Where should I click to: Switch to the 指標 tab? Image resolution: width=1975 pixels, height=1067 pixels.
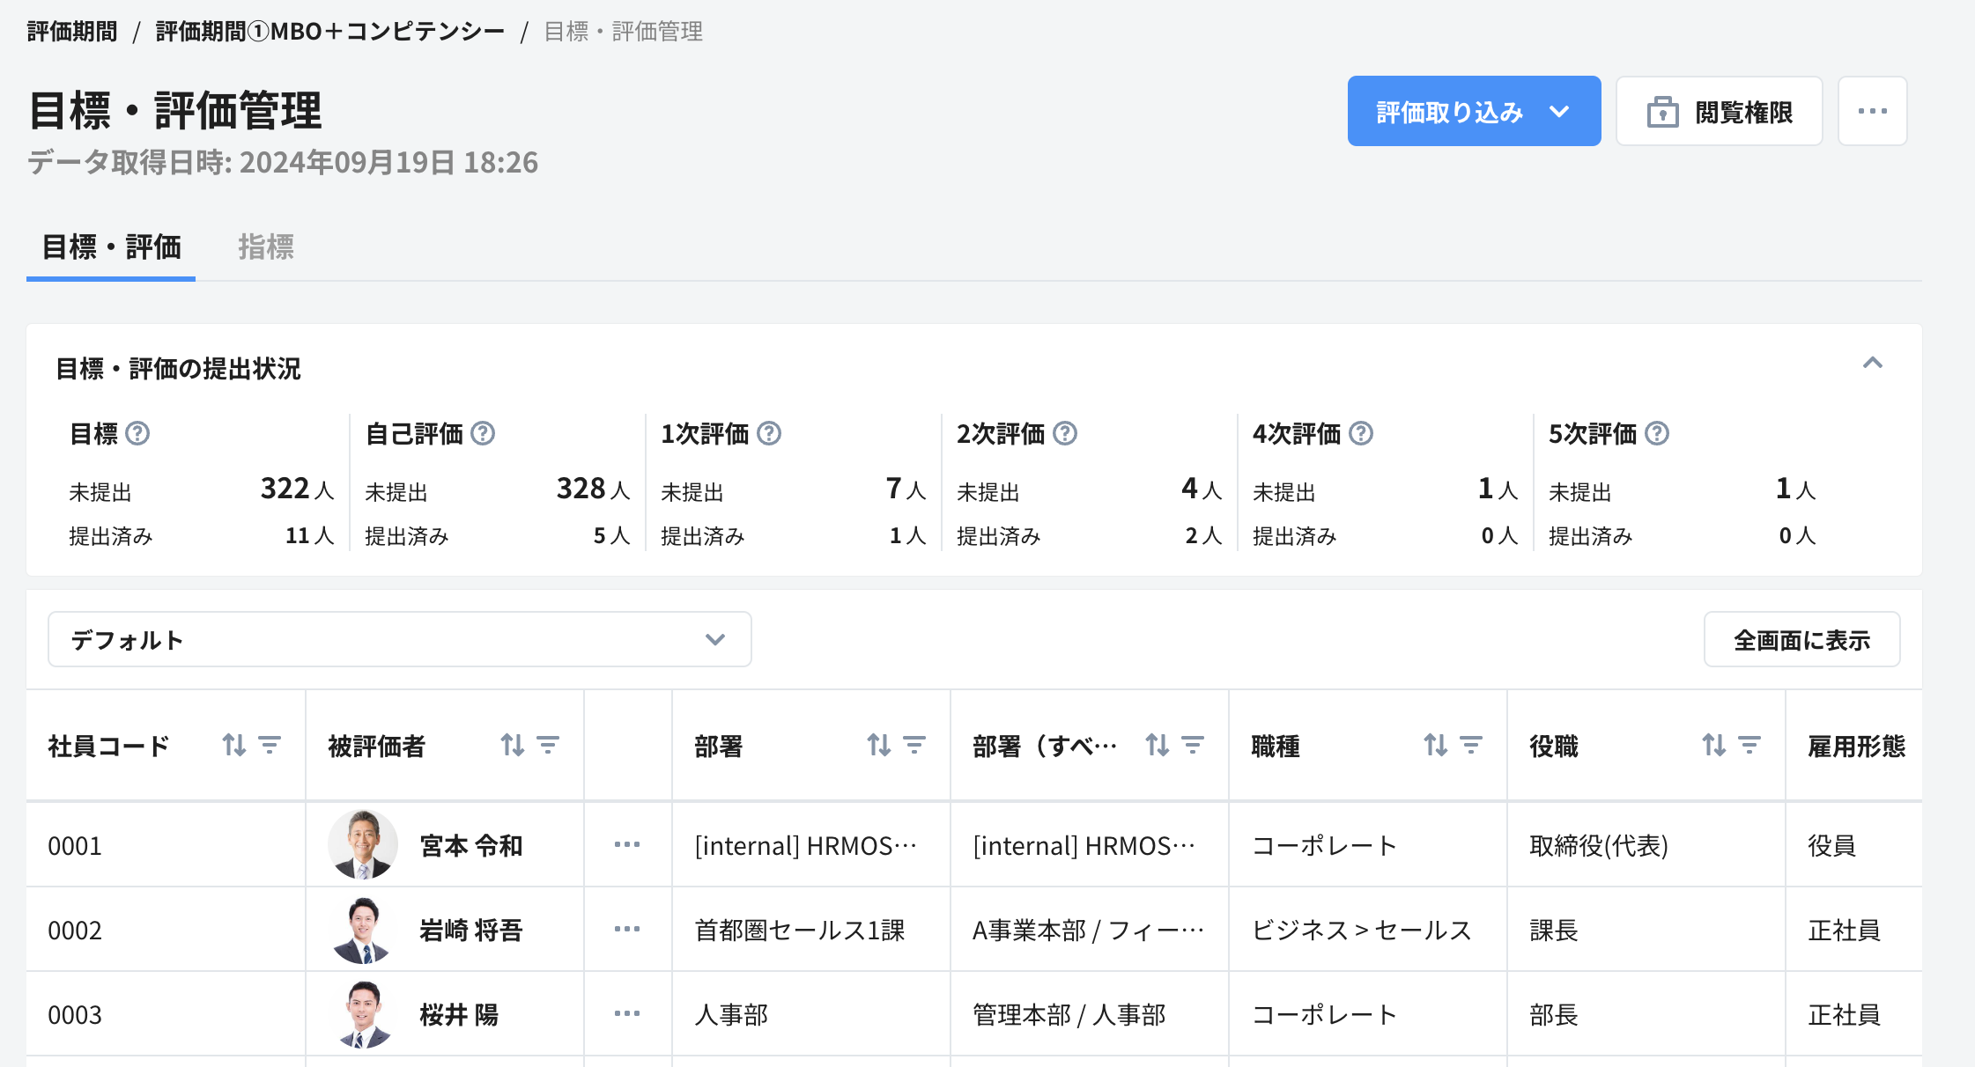pyautogui.click(x=266, y=248)
